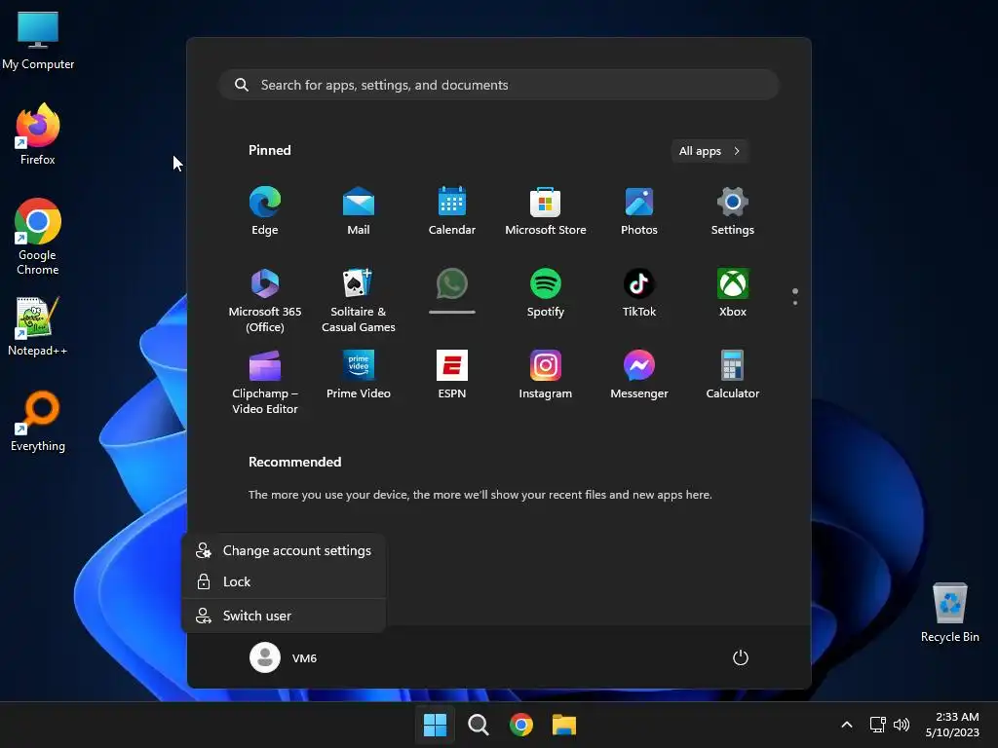The width and height of the screenshot is (998, 748).
Task: Select the Firefox desktop shortcut
Action: (38, 134)
